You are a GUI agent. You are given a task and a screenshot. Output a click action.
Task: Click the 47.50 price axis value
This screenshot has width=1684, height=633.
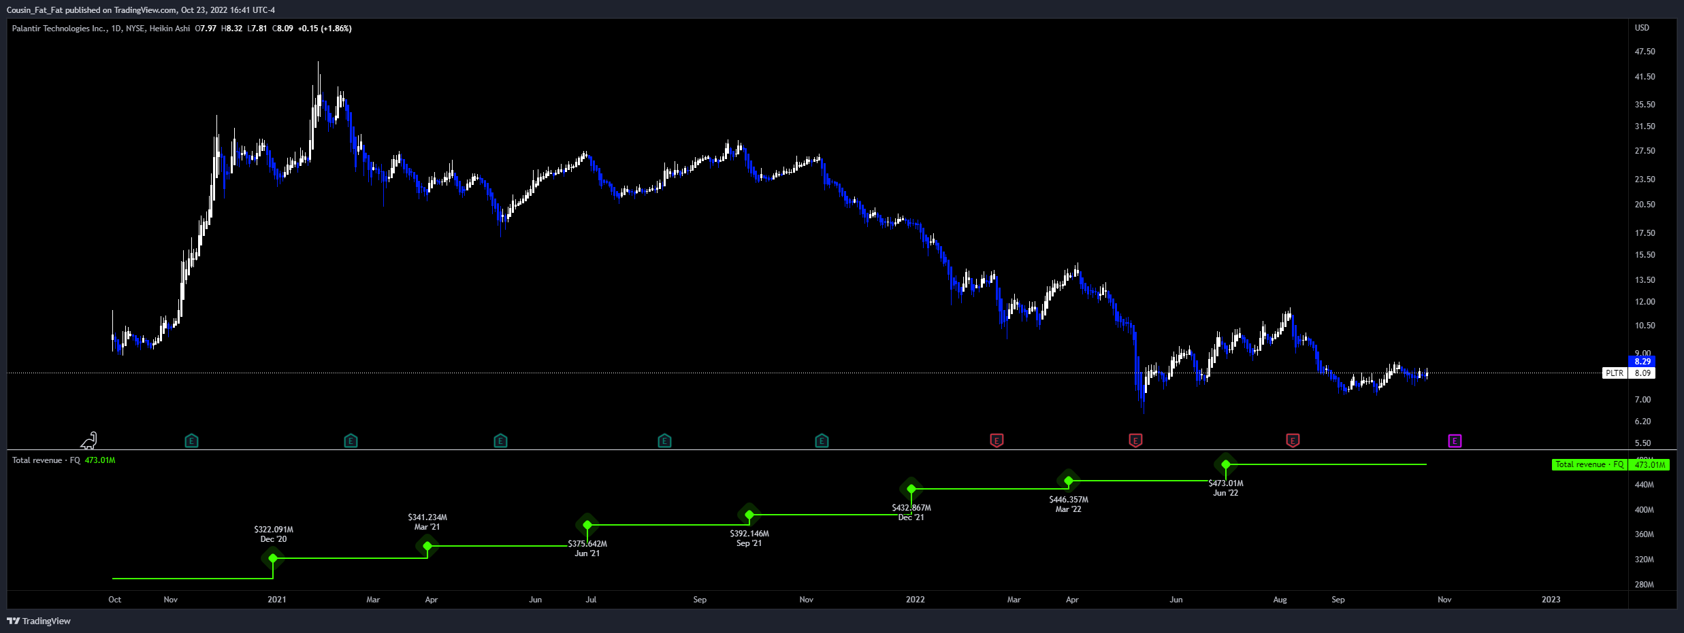1645,52
